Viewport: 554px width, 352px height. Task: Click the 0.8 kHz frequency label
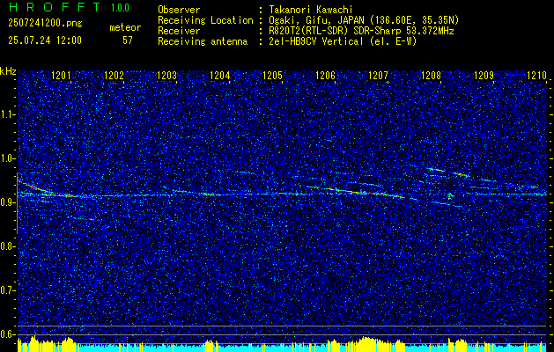click(x=8, y=246)
